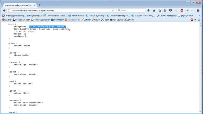
Task: Open the CSS menu
Action: tap(27, 20)
